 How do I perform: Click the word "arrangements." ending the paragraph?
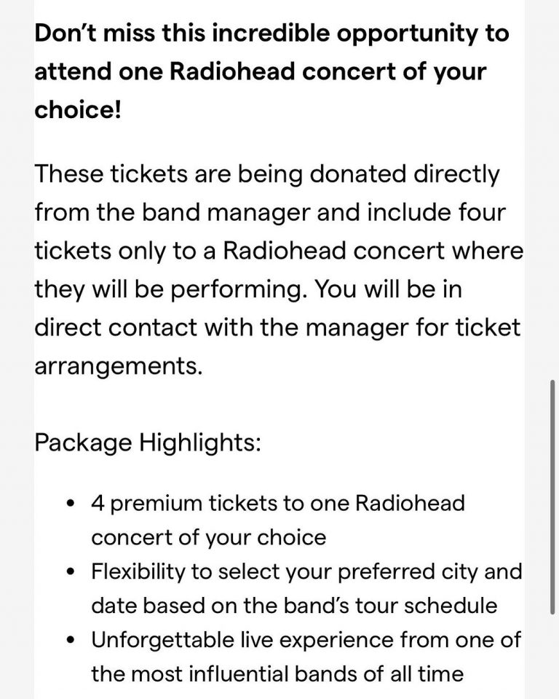click(x=118, y=366)
